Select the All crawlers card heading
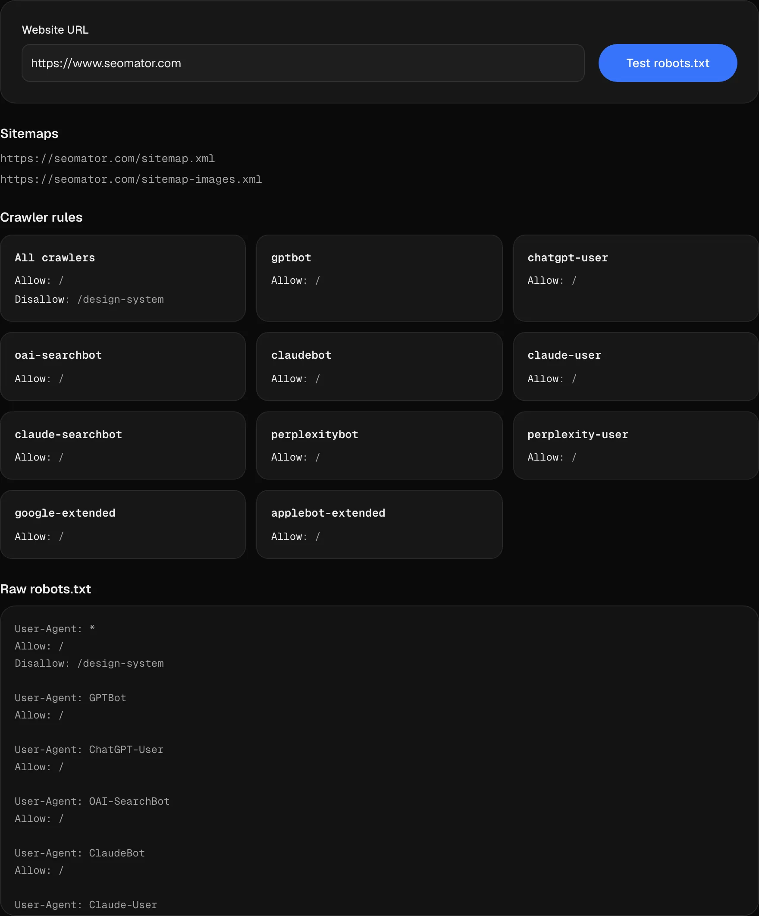The height and width of the screenshot is (916, 759). tap(55, 258)
